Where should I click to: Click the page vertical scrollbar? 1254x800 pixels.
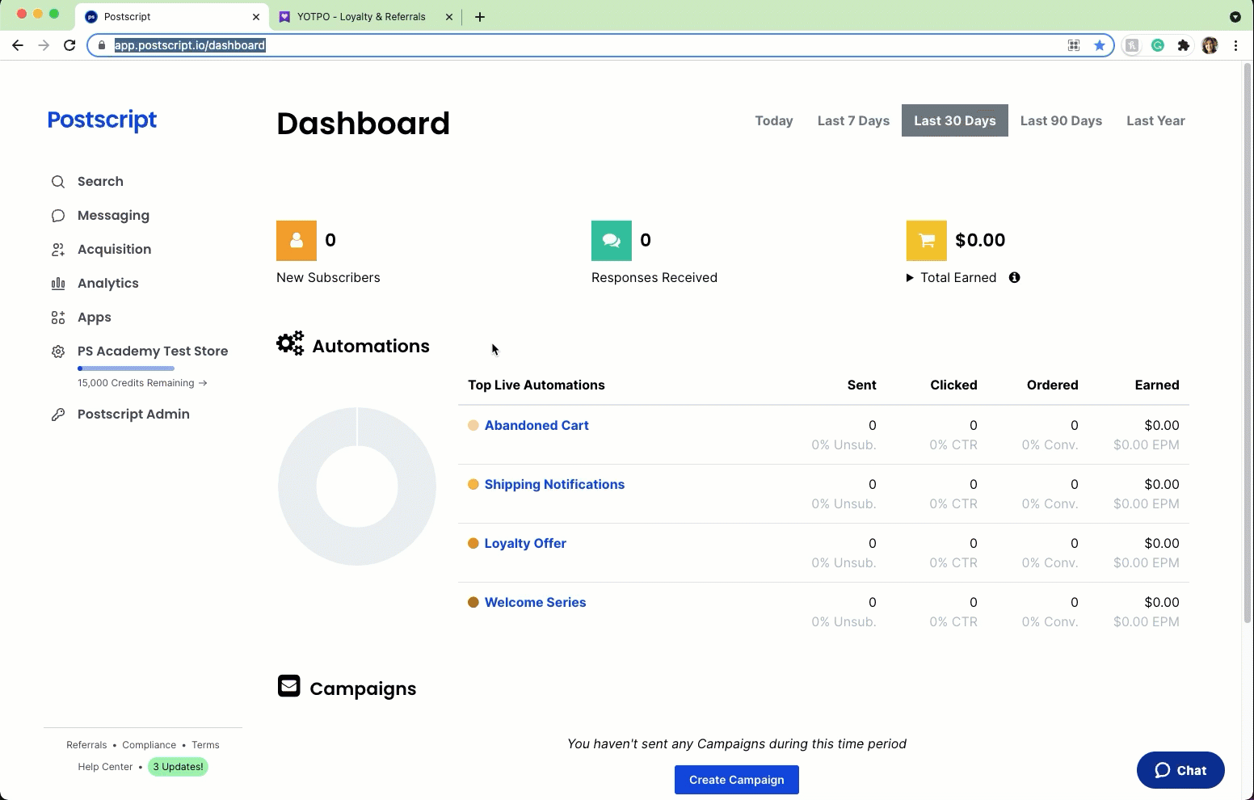pyautogui.click(x=1248, y=342)
